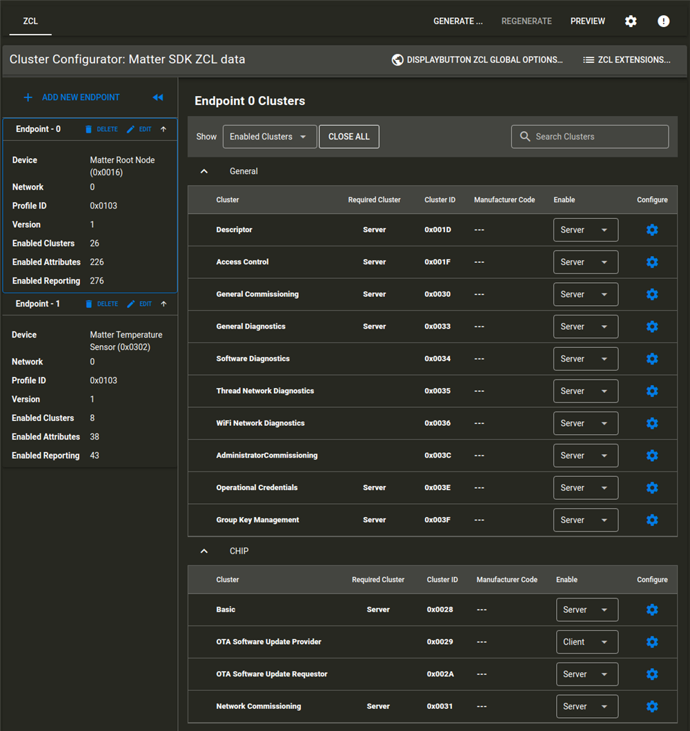Viewport: 690px width, 731px height.
Task: Open Enable dropdown for Access Control
Action: point(586,262)
